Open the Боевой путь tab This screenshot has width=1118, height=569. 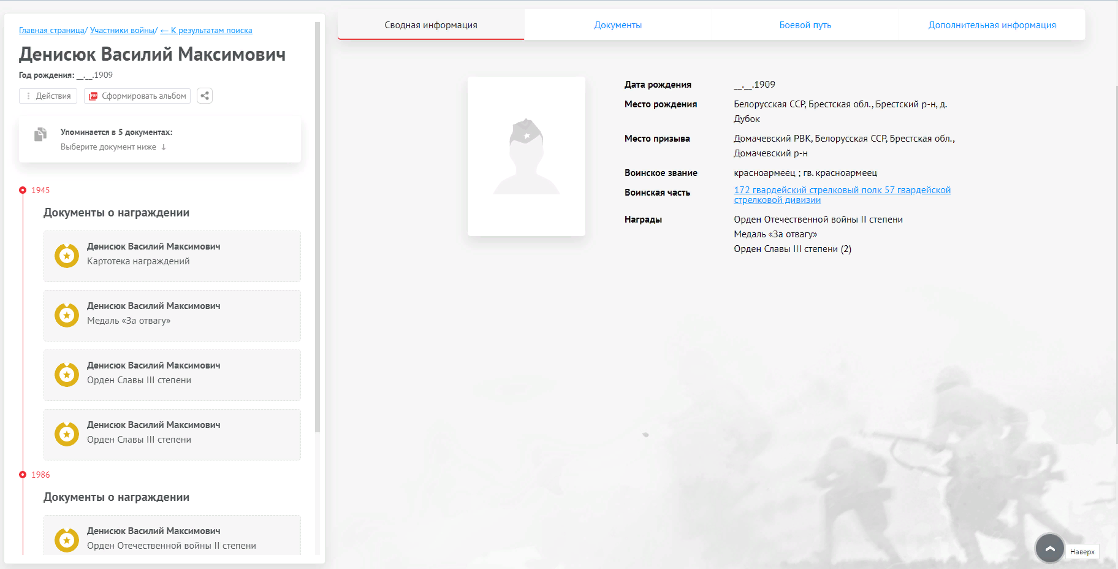805,25
